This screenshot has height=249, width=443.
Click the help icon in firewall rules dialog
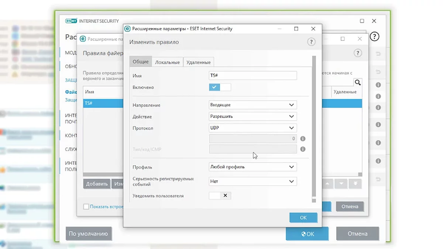[x=357, y=53]
